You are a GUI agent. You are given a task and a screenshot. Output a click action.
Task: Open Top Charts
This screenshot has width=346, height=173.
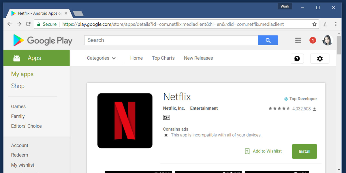pos(163,58)
